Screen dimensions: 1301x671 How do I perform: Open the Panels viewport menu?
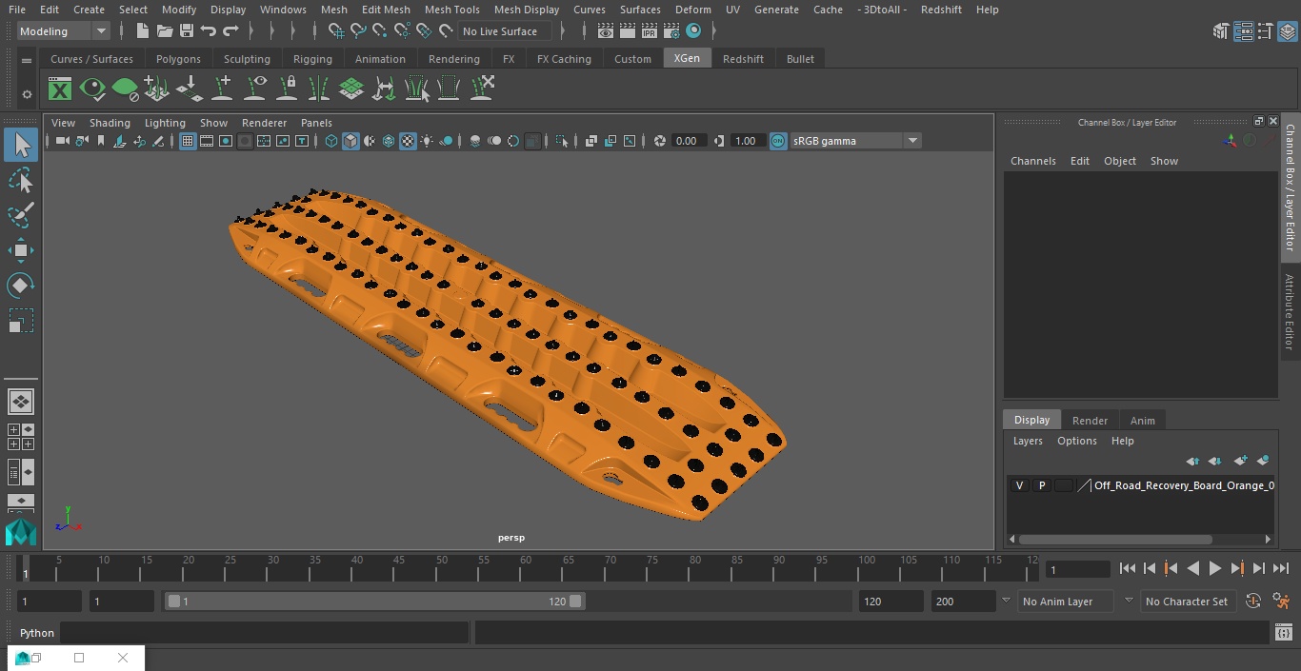(x=316, y=123)
